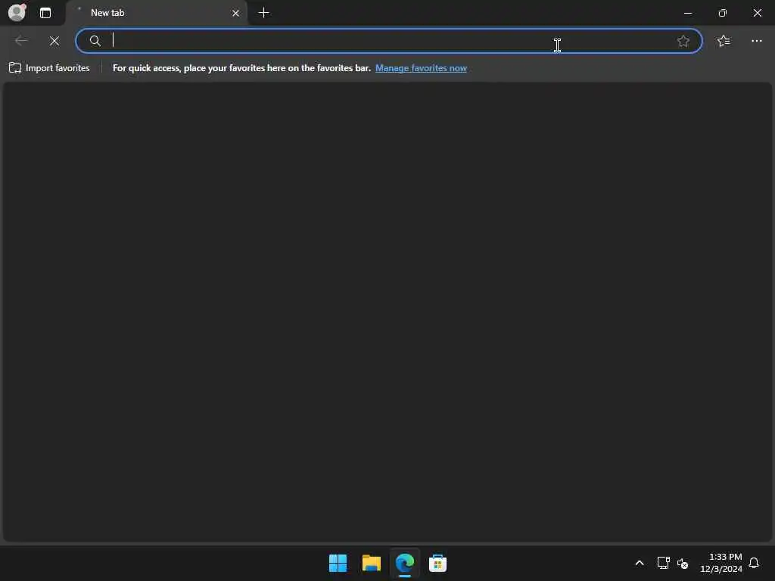Open clock showing 1:33 PM

tap(721, 563)
